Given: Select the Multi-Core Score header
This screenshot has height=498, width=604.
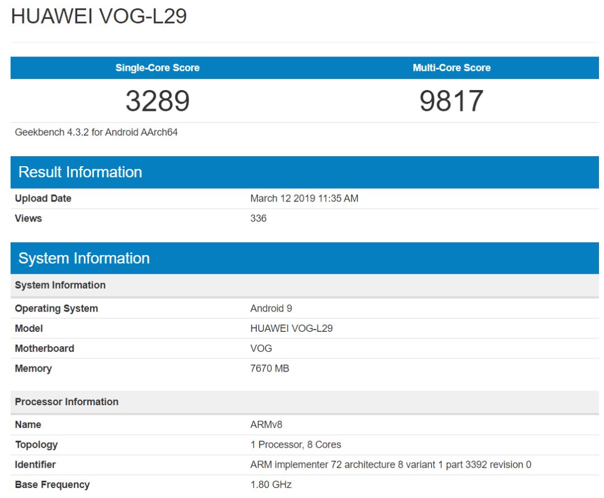Looking at the screenshot, I should pyautogui.click(x=451, y=68).
